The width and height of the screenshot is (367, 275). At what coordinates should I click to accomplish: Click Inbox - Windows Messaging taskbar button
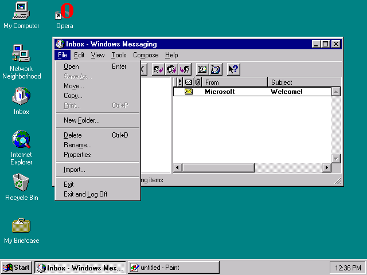(x=80, y=268)
